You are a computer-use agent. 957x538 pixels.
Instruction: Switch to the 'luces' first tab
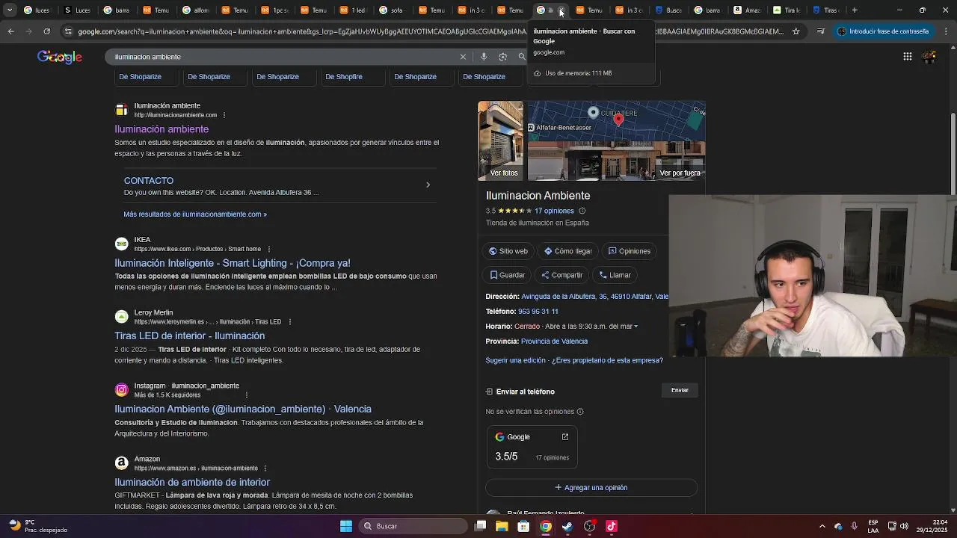37,10
